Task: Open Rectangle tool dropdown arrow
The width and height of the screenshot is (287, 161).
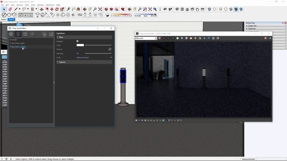Action: (36, 9)
